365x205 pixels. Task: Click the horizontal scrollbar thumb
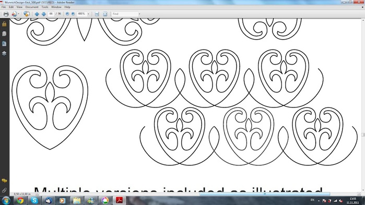(x=264, y=194)
